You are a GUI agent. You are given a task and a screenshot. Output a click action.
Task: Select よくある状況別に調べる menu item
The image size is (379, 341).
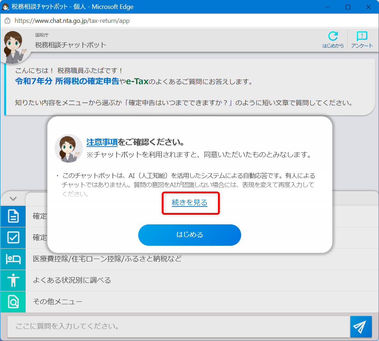(202, 280)
